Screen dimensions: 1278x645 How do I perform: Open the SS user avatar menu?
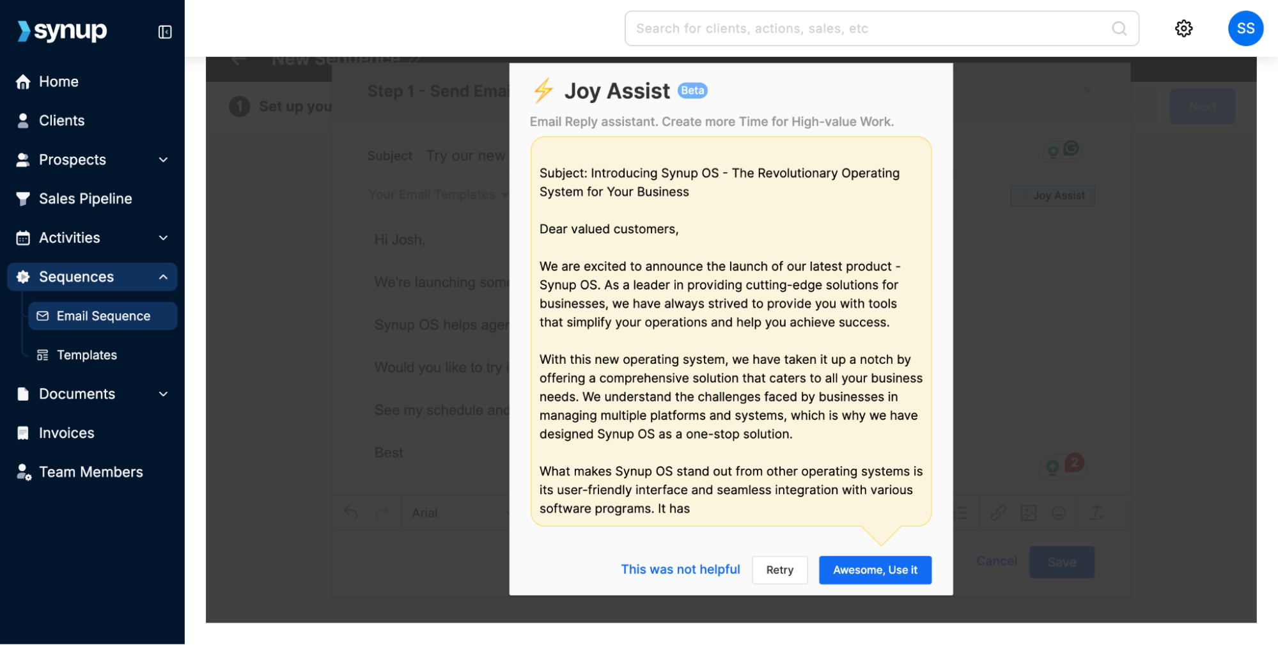click(x=1245, y=28)
